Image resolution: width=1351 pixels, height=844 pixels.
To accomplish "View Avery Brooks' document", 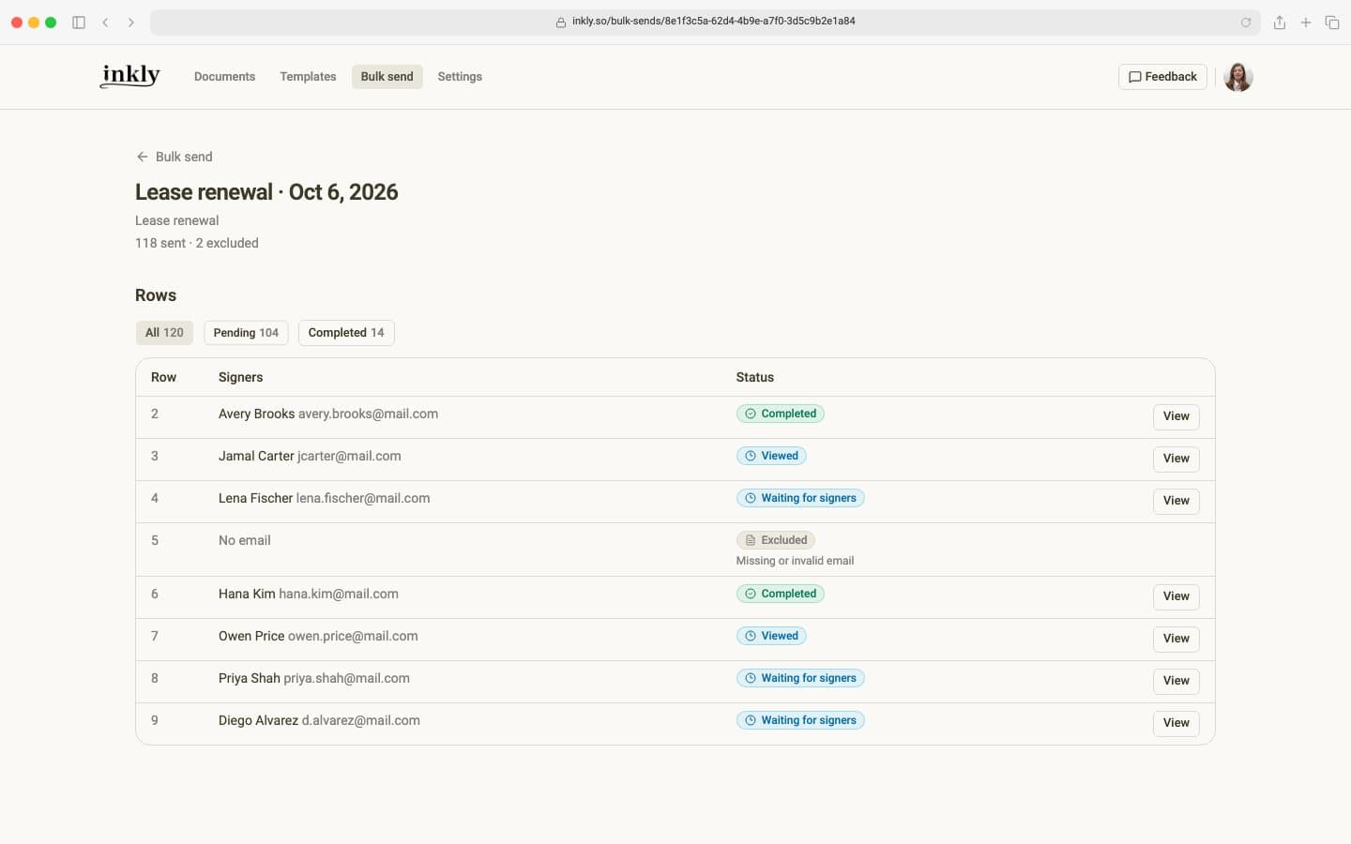I will (1176, 416).
